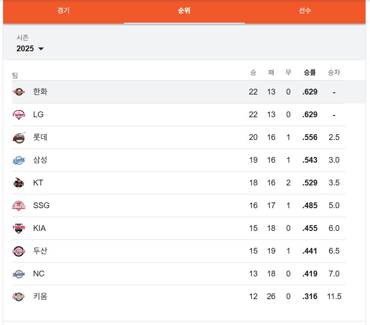Click the Hanwha Eagles team logo
Viewport: 370px width, 325px height.
pyautogui.click(x=19, y=92)
